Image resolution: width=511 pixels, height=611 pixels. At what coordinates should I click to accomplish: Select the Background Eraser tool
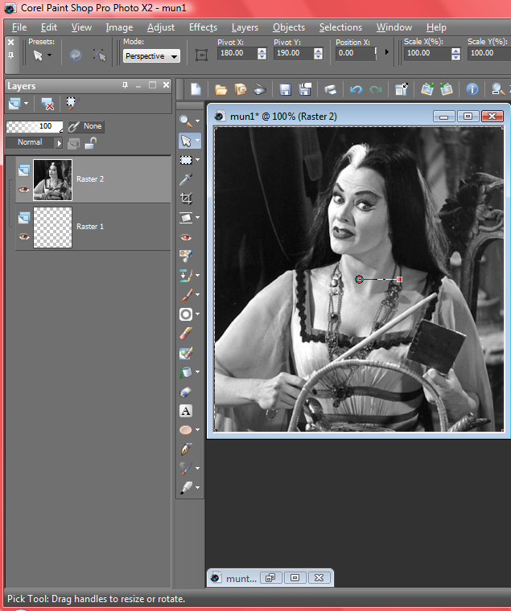coord(186,353)
